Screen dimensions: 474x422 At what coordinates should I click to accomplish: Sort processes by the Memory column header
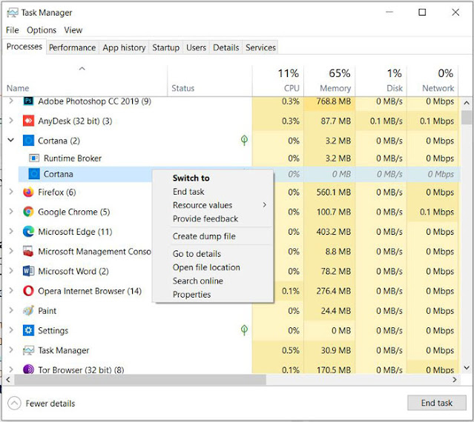click(x=329, y=81)
